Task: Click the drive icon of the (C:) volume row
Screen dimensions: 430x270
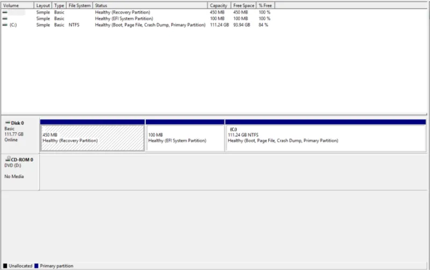Action: pyautogui.click(x=5, y=25)
